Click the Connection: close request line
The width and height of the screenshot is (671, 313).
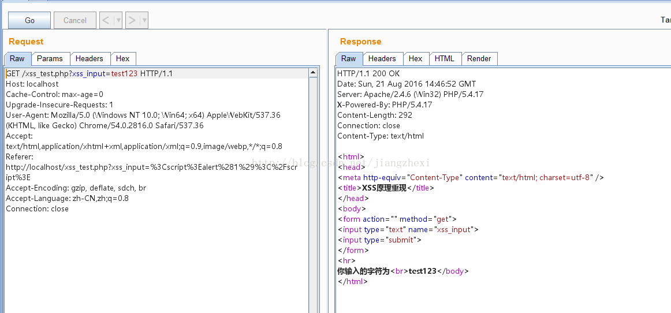coord(37,208)
